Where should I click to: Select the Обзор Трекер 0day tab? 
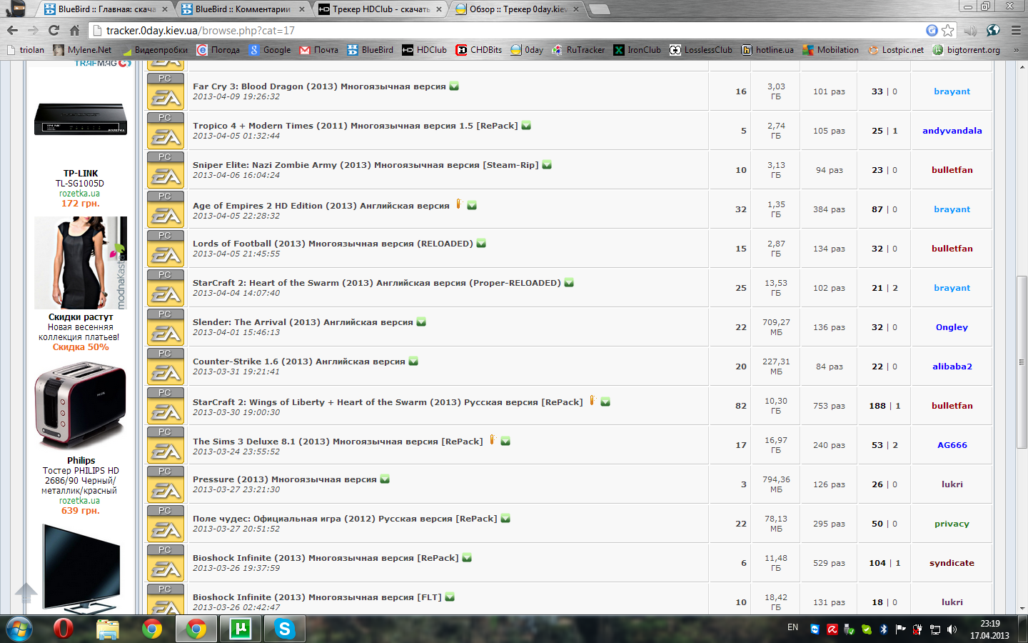pyautogui.click(x=516, y=9)
